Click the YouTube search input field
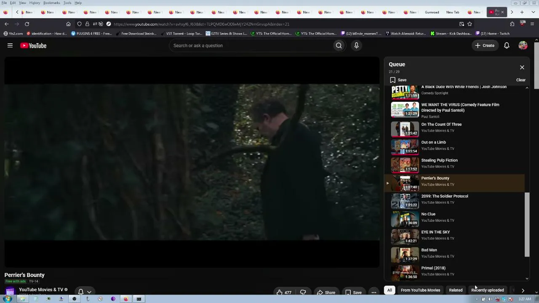This screenshot has width=539, height=303. [x=251, y=45]
